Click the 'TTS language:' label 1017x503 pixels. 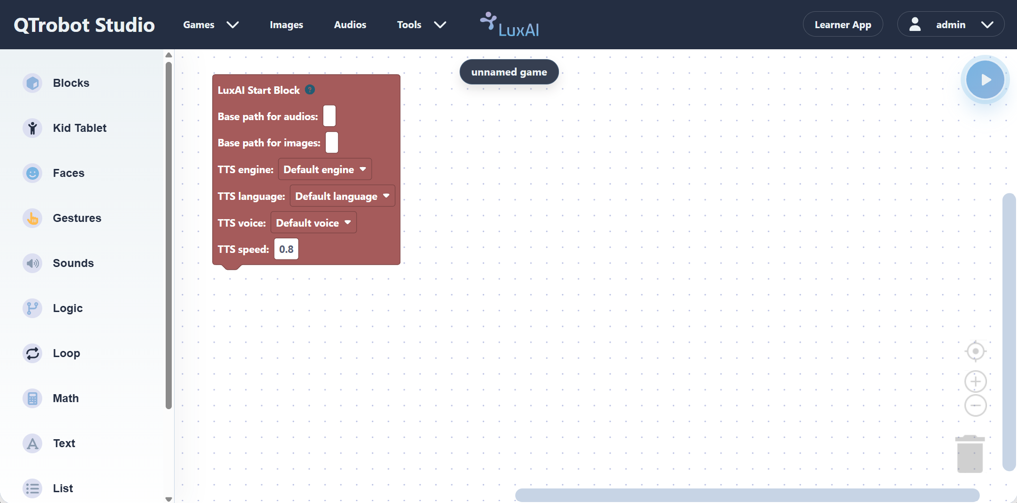[251, 197]
